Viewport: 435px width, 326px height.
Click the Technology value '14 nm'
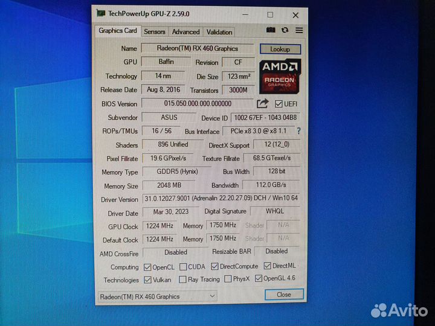(x=163, y=75)
